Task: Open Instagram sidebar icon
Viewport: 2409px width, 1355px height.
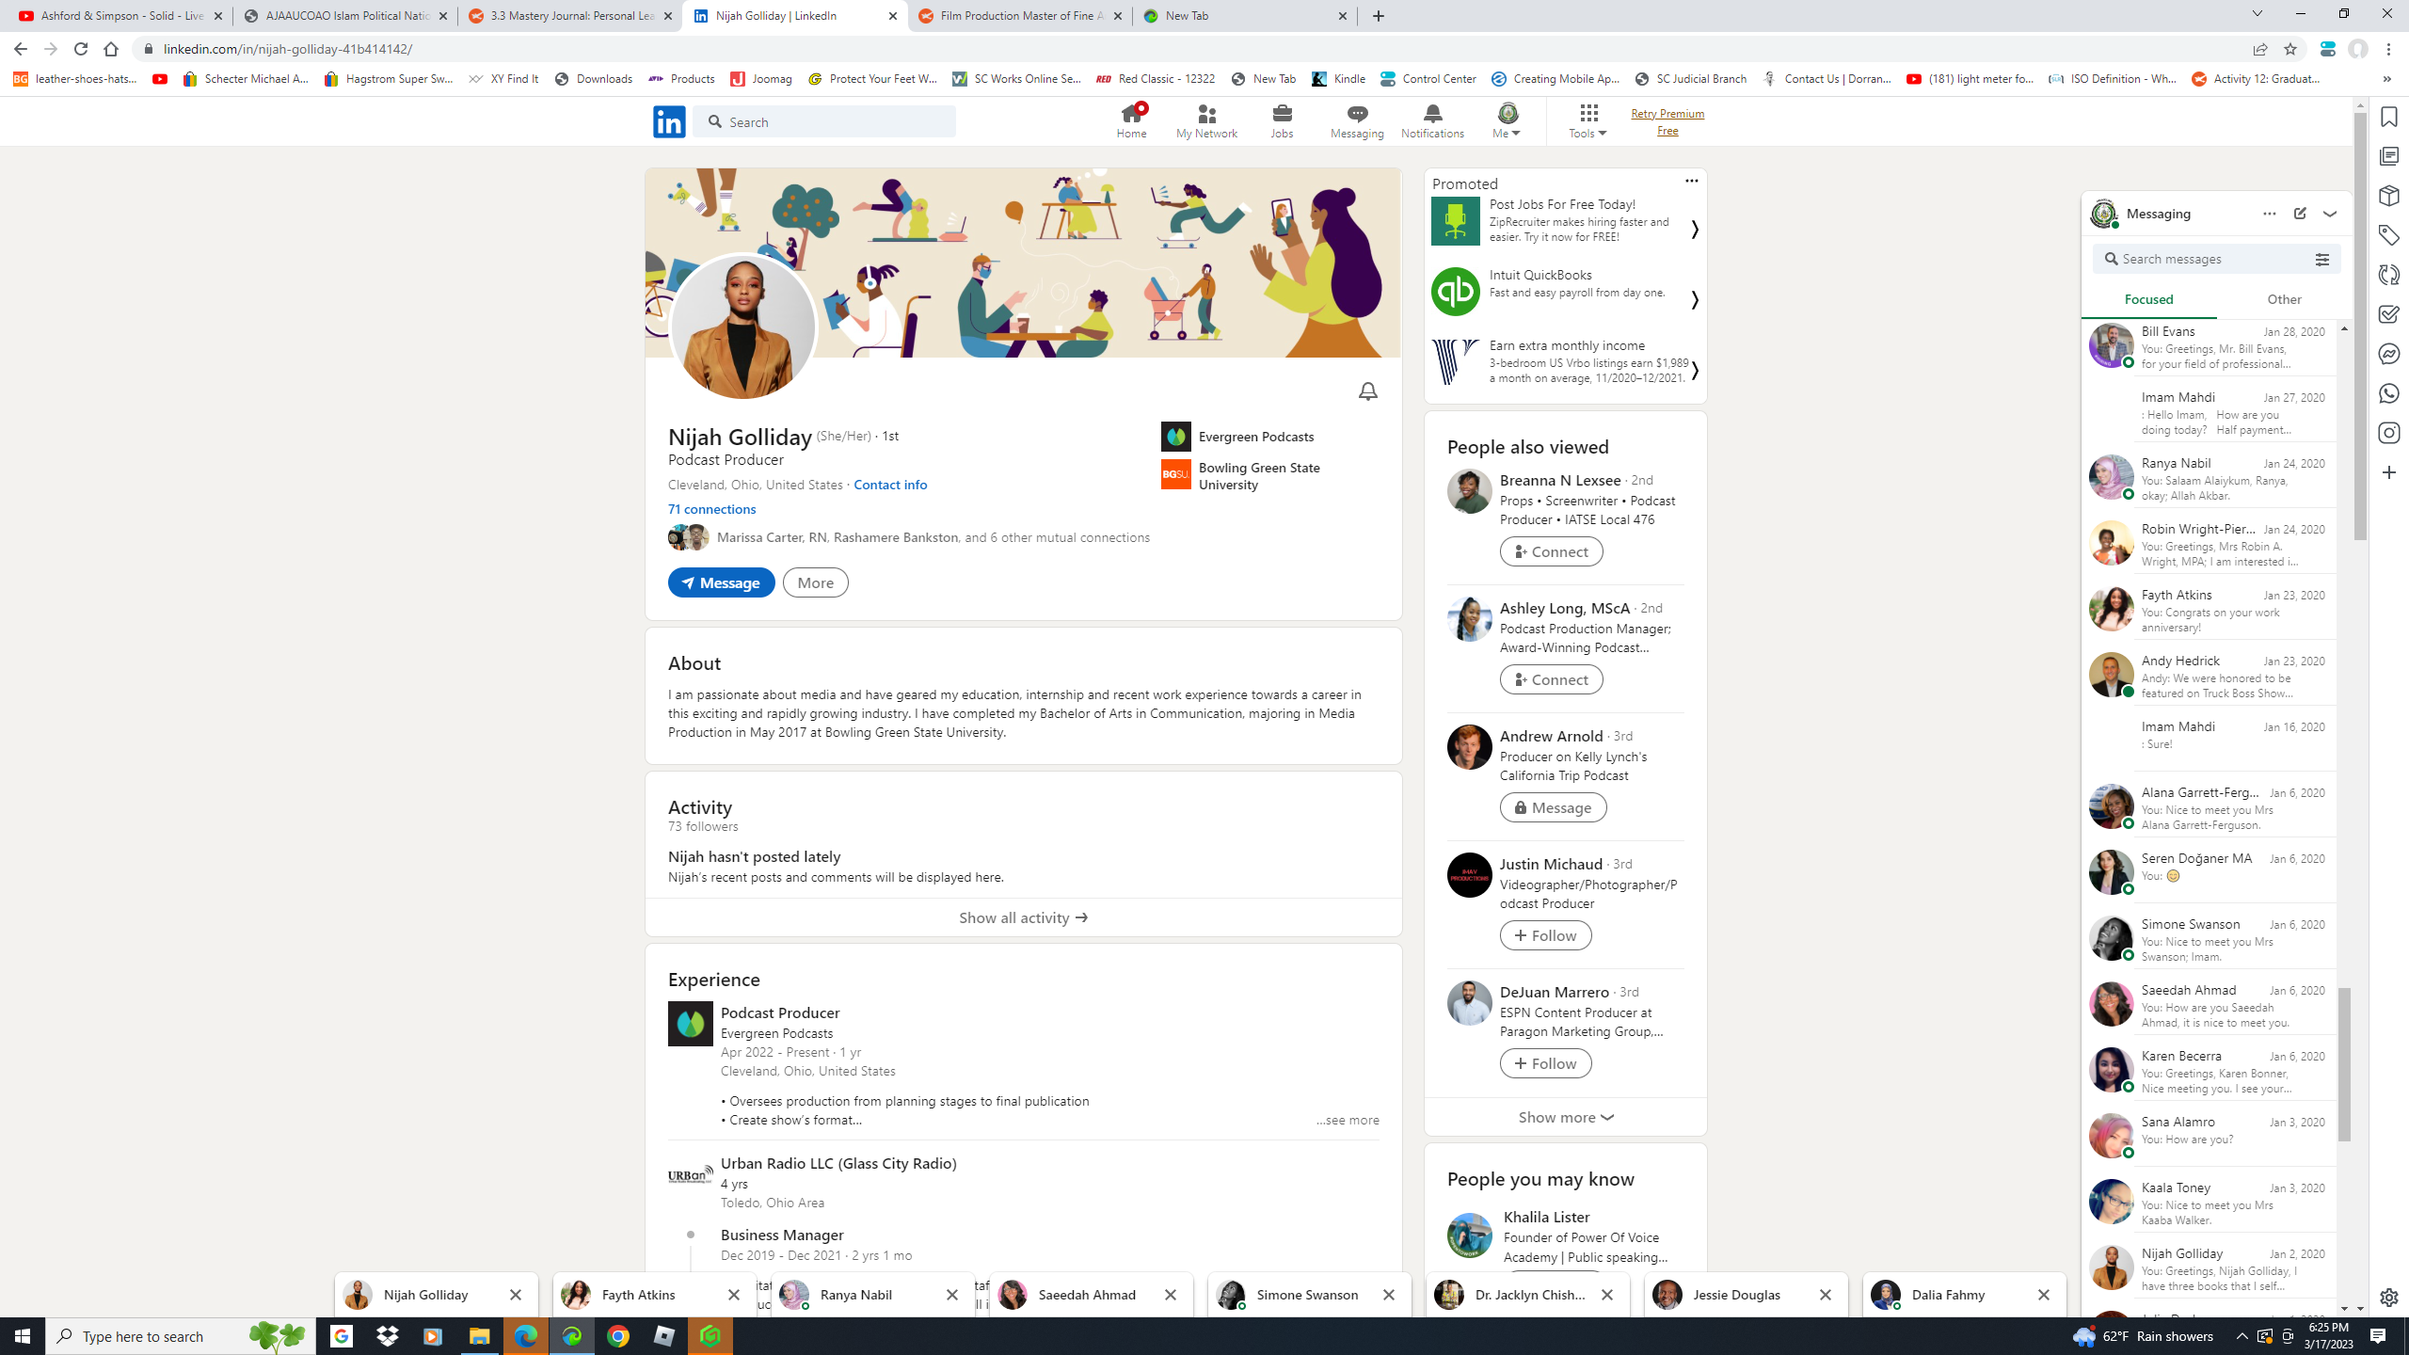Action: pos(2388,433)
